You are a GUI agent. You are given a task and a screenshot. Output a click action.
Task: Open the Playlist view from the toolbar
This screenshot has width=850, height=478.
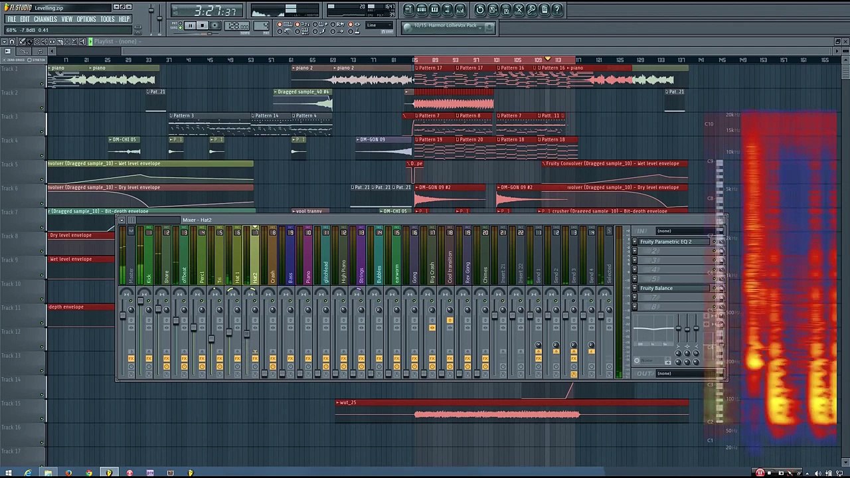click(409, 10)
